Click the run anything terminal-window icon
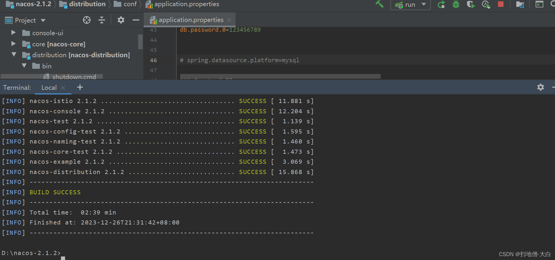Image resolution: width=555 pixels, height=260 pixels. tap(539, 4)
